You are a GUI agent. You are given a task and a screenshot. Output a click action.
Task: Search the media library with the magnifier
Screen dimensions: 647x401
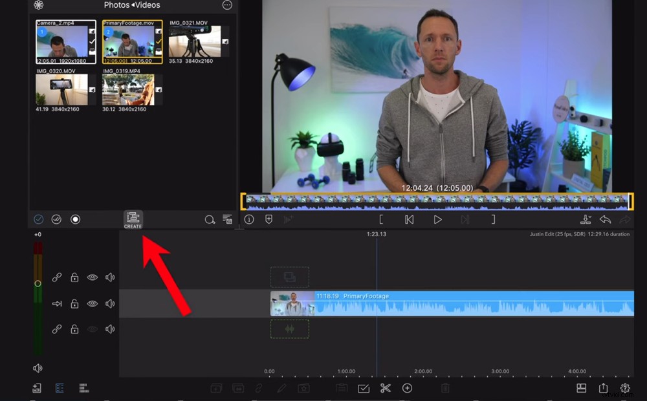click(210, 219)
